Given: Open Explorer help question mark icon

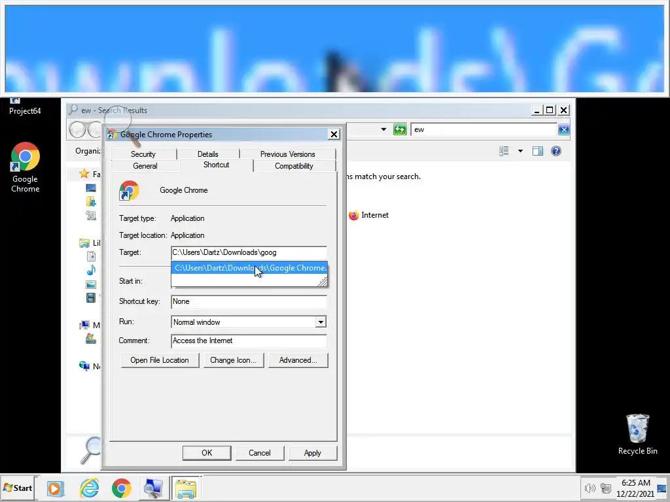Looking at the screenshot, I should pos(556,151).
